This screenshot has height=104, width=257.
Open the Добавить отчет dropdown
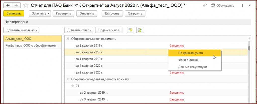(79, 30)
